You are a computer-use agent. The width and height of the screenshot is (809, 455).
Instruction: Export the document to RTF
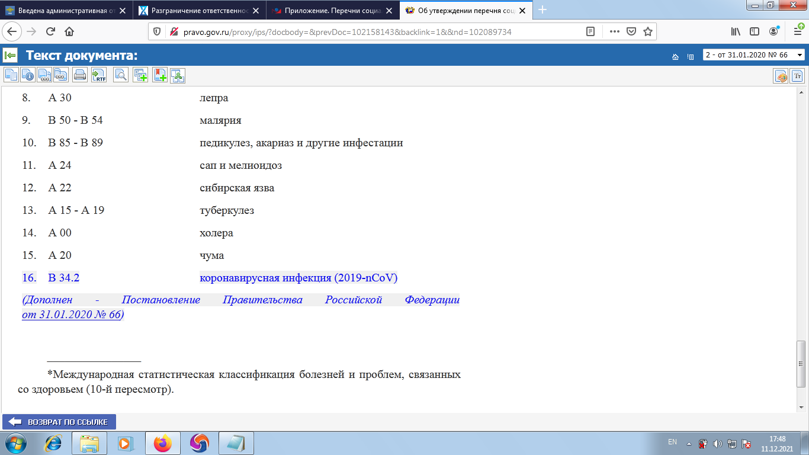[99, 75]
